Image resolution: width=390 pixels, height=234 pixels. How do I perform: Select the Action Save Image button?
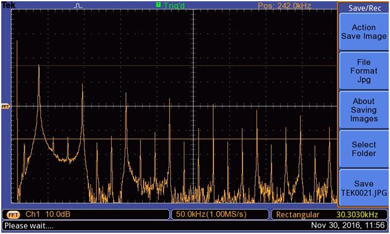(x=364, y=32)
